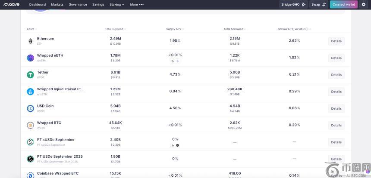Expand the Staking dropdown menu
The image size is (371, 178).
coord(116,4)
